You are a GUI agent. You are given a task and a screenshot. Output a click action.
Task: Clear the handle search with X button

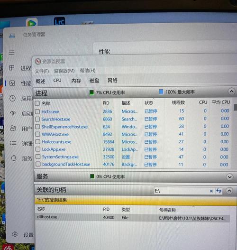click(211, 191)
